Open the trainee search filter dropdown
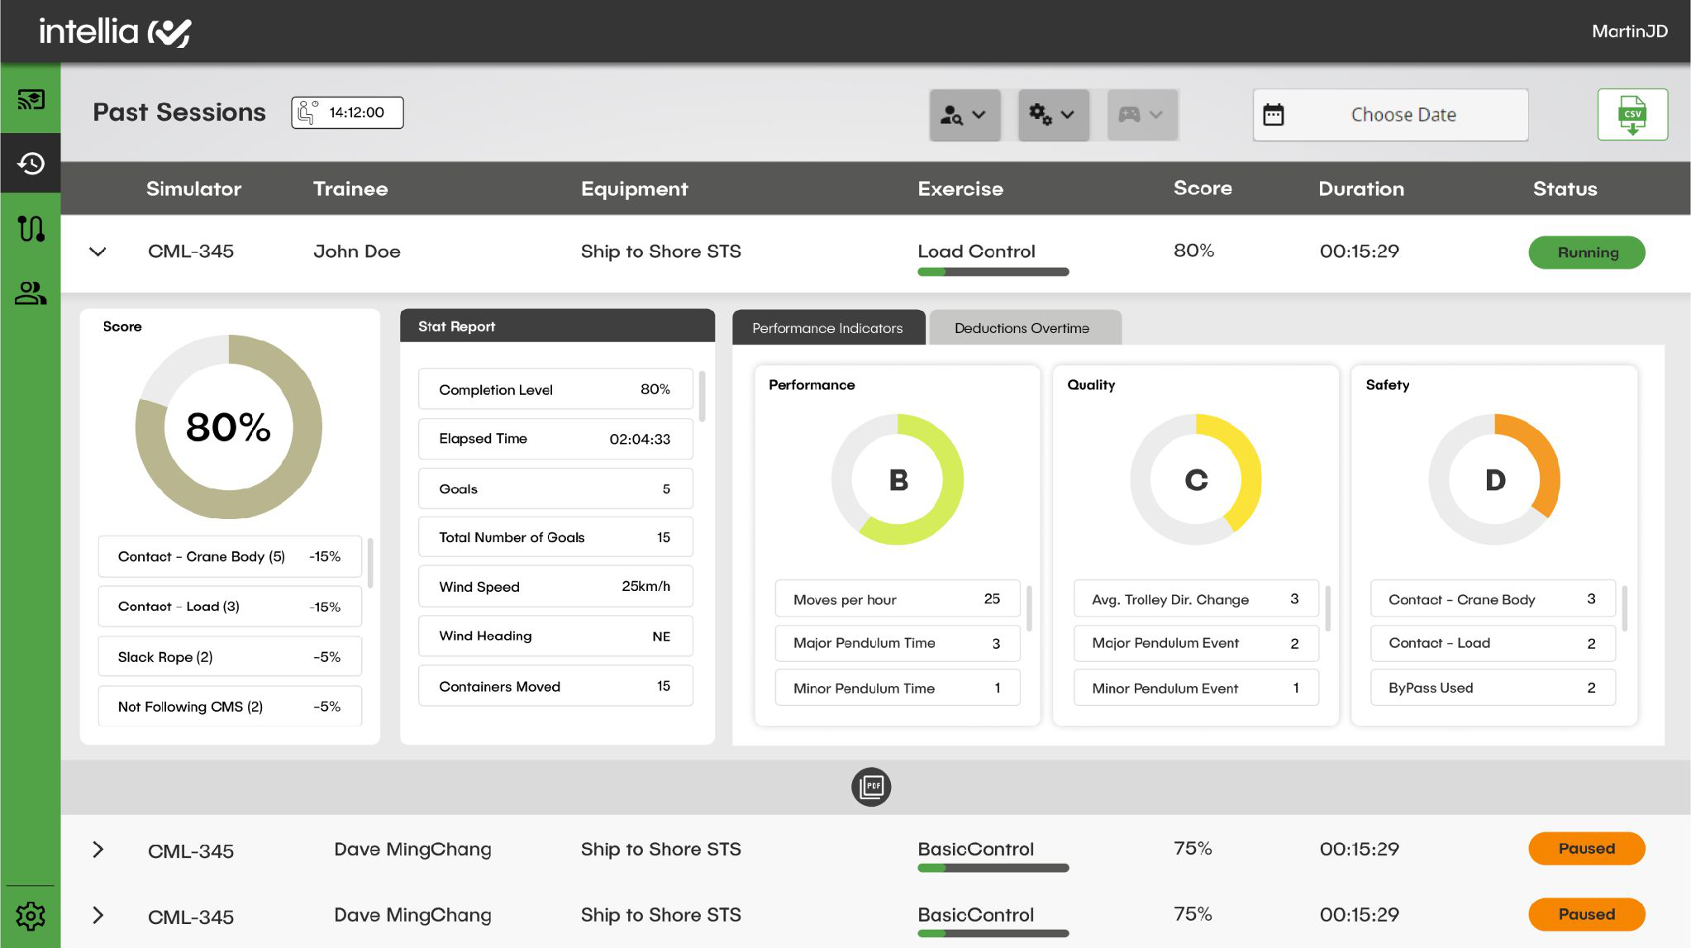The image size is (1691, 948). coord(965,115)
